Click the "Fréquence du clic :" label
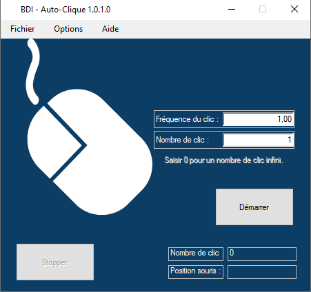Viewport: 311px width, 292px height. [x=187, y=119]
